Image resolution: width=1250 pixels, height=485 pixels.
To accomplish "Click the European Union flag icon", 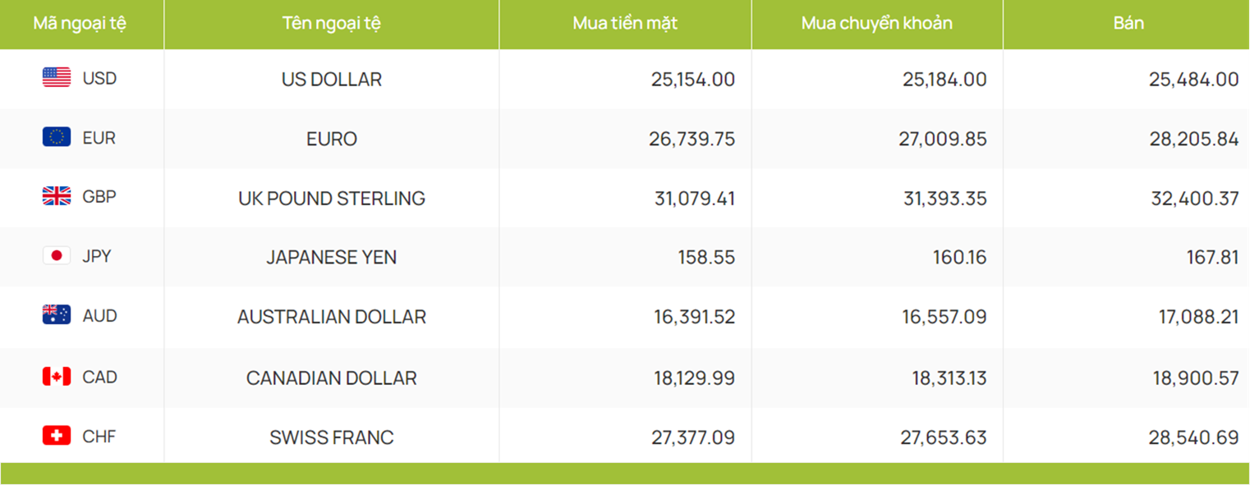I will point(57,137).
